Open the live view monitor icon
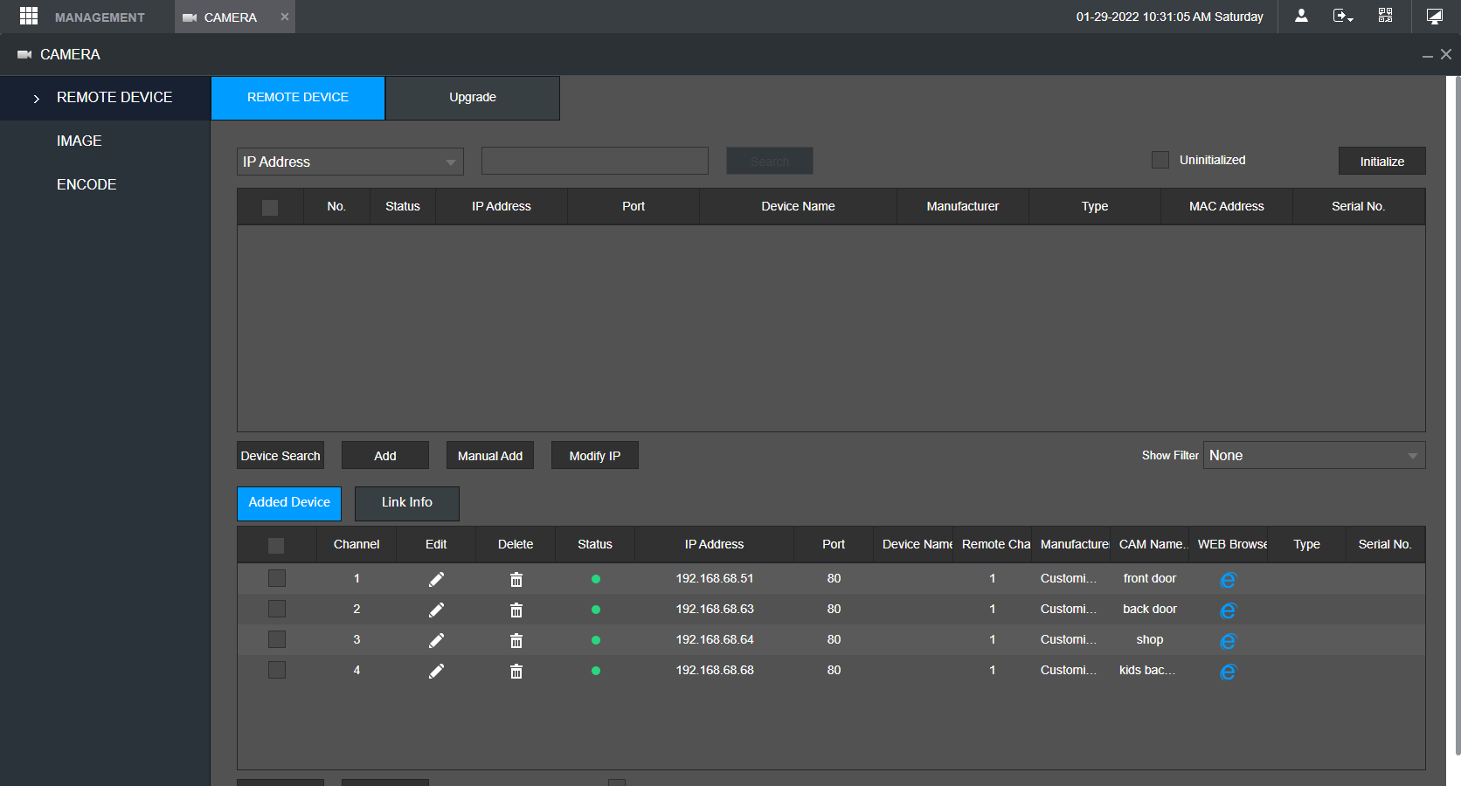Screen dimensions: 1461x786 click(1434, 16)
